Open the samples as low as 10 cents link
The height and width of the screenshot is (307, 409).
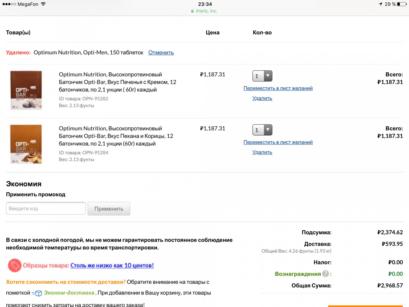click(112, 265)
